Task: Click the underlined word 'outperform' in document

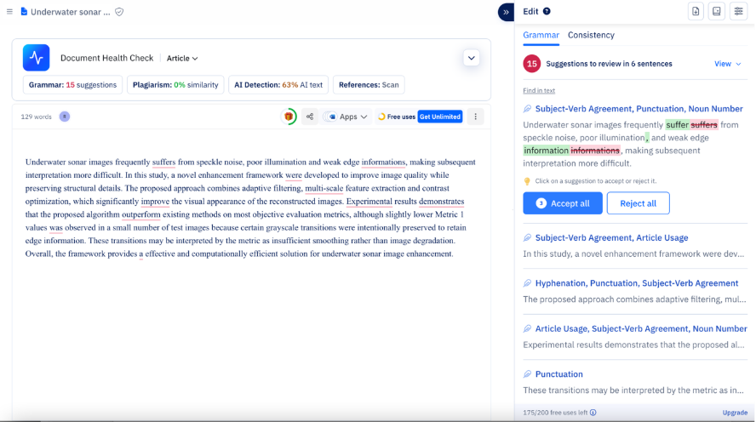Action: coord(140,214)
